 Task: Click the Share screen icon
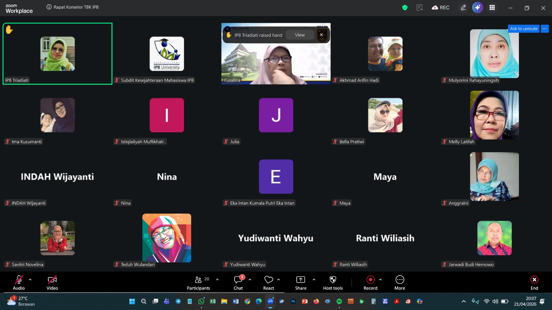tap(300, 282)
